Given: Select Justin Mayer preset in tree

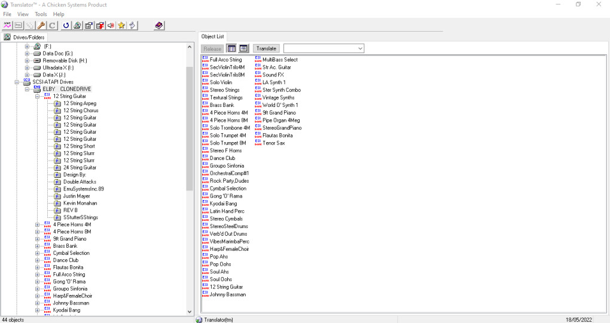Looking at the screenshot, I should coord(77,196).
